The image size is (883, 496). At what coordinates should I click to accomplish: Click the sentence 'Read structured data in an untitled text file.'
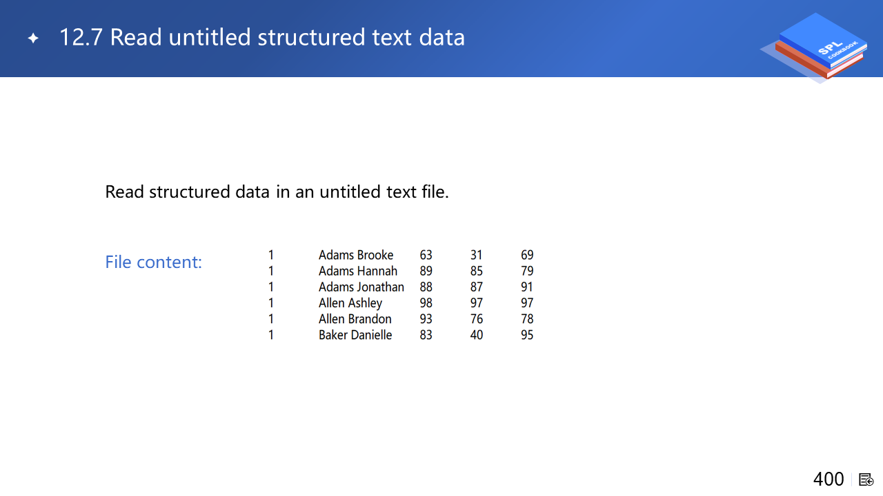(x=277, y=192)
